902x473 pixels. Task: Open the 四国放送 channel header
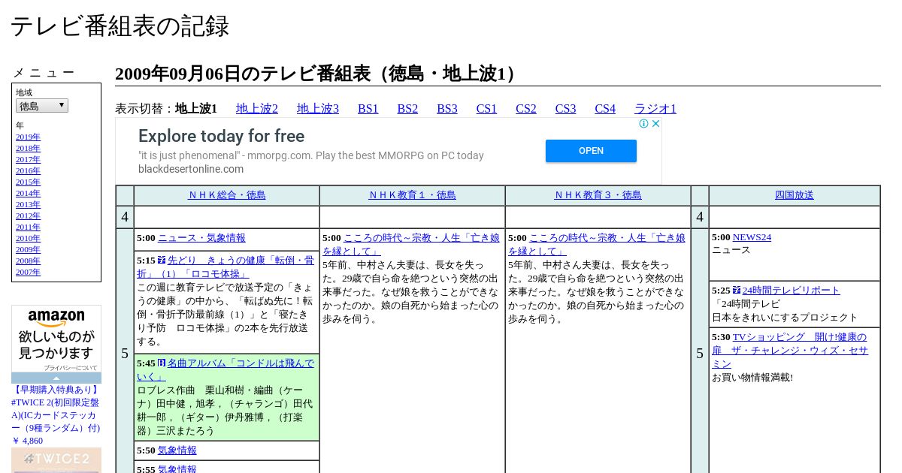click(795, 195)
